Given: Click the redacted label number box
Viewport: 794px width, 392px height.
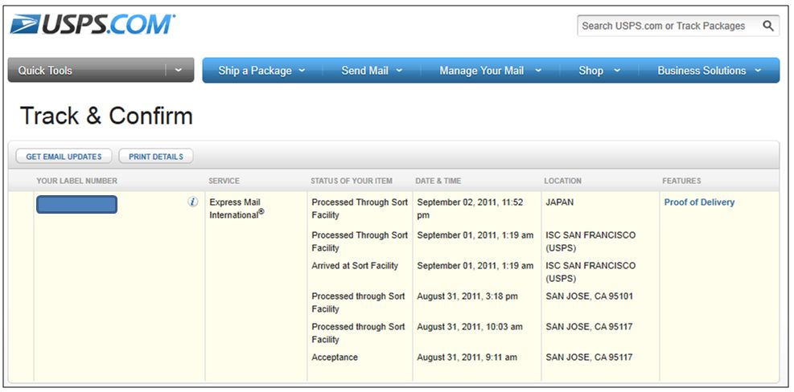Looking at the screenshot, I should click(77, 204).
